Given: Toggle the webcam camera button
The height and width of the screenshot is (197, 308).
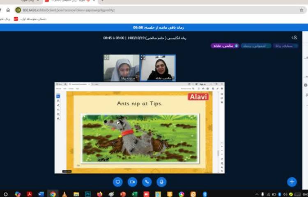Looking at the screenshot, I should (x=132, y=182).
